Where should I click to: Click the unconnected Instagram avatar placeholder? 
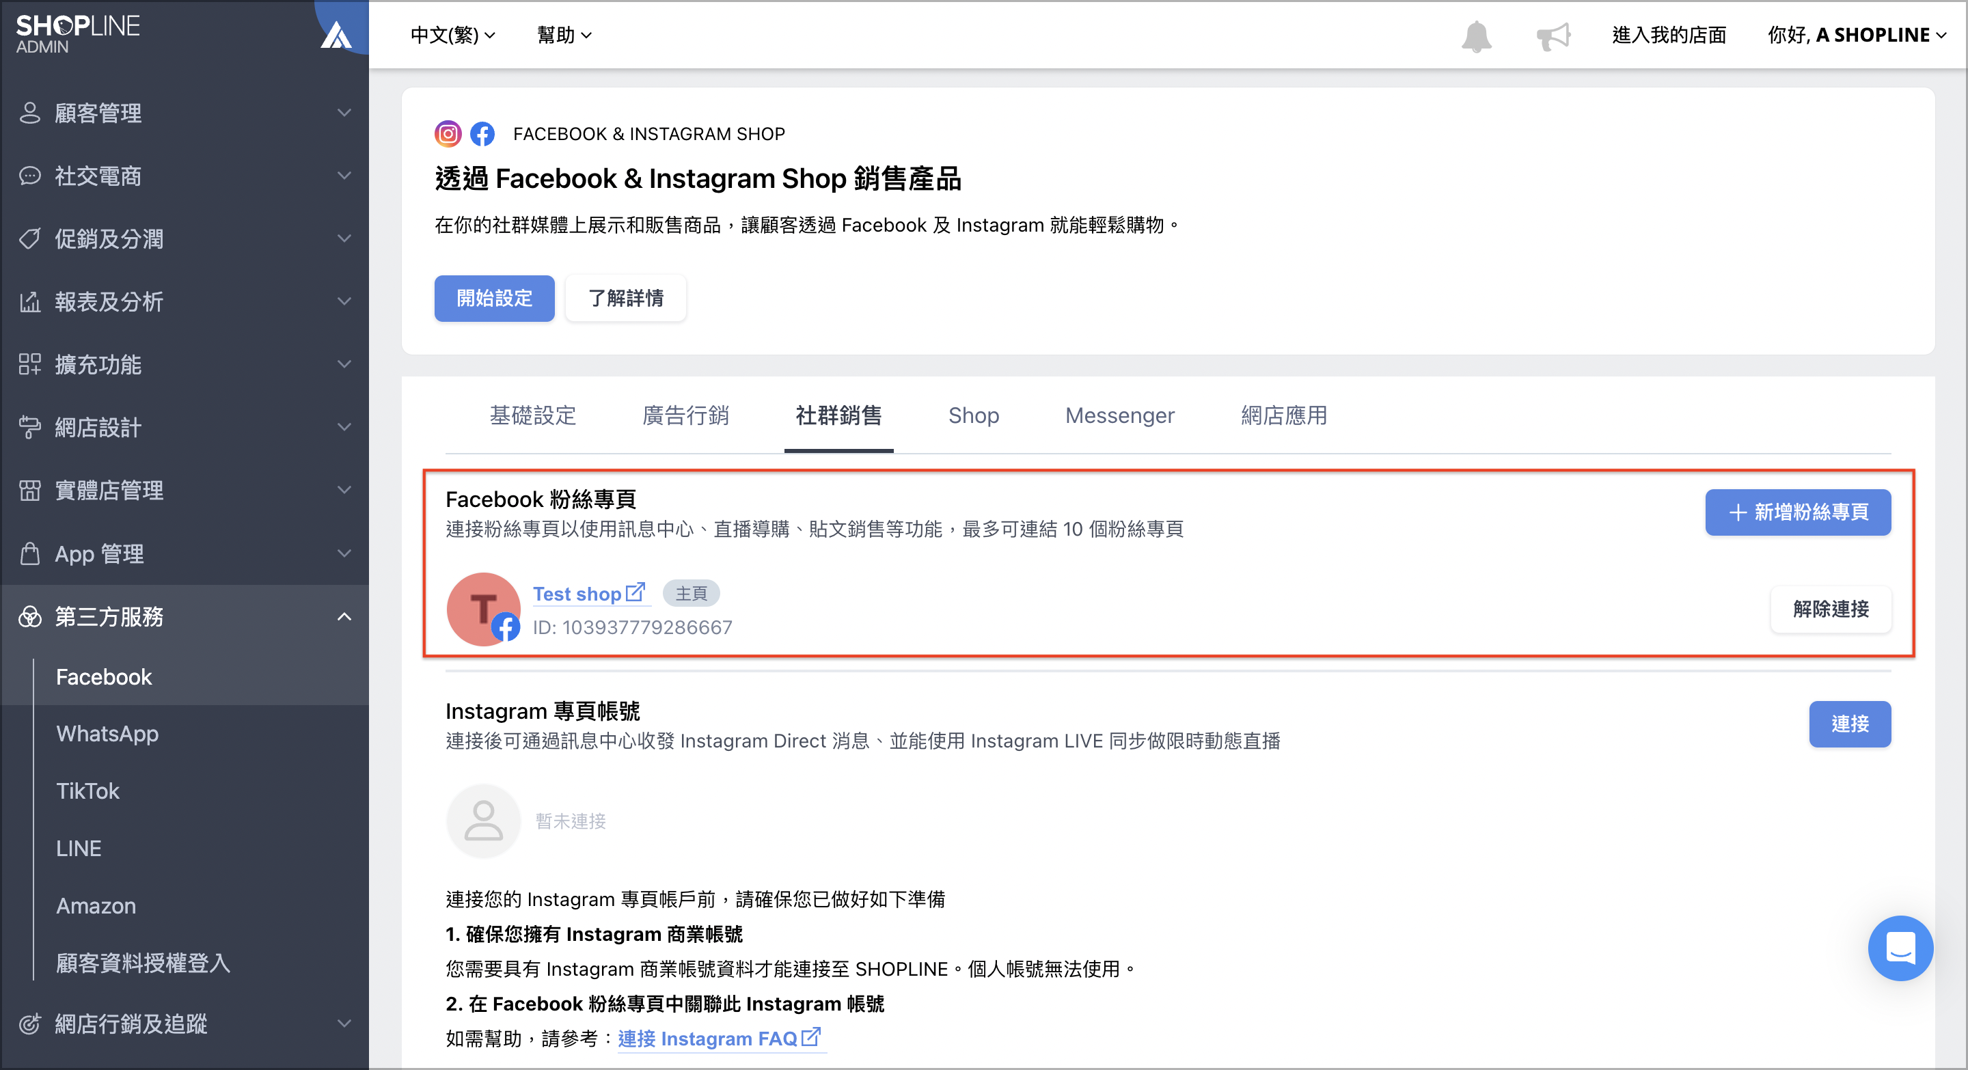pyautogui.click(x=484, y=821)
